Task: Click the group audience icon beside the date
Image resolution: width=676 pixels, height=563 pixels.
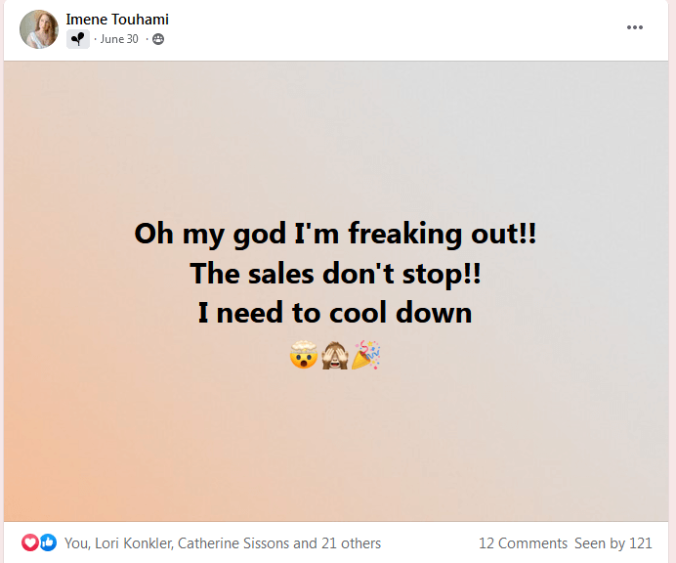Action: [158, 39]
